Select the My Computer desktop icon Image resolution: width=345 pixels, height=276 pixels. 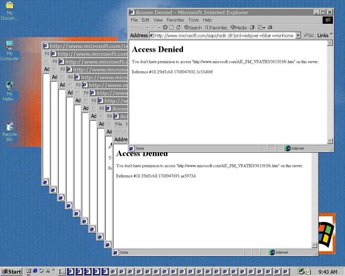click(10, 51)
